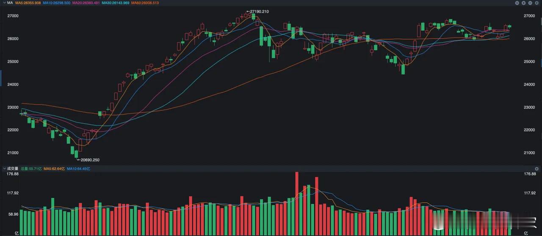Collapse the 成交量 volume panel

[x=4, y=168]
